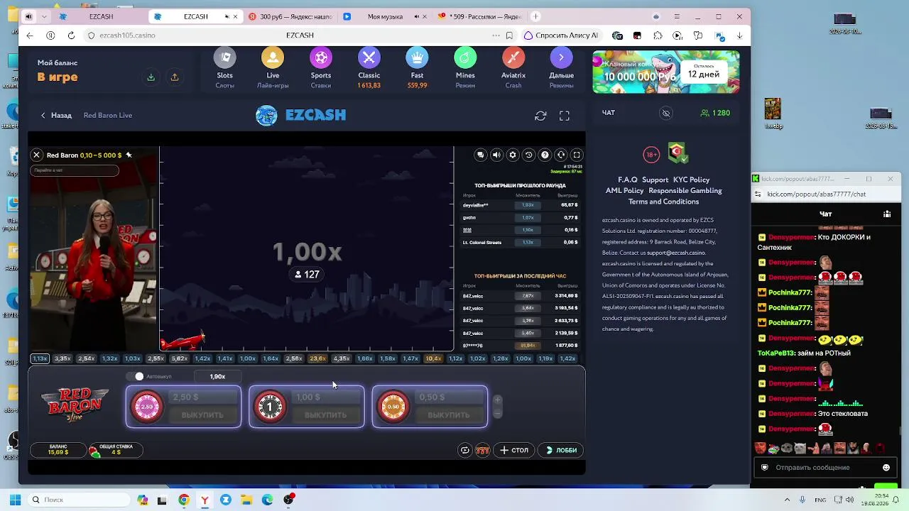The width and height of the screenshot is (909, 511).
Task: Click the withdraw upload icon near balance
Action: click(x=174, y=77)
